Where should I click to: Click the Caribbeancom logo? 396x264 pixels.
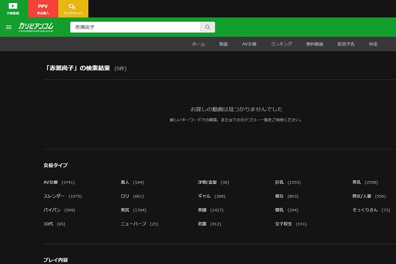click(37, 27)
